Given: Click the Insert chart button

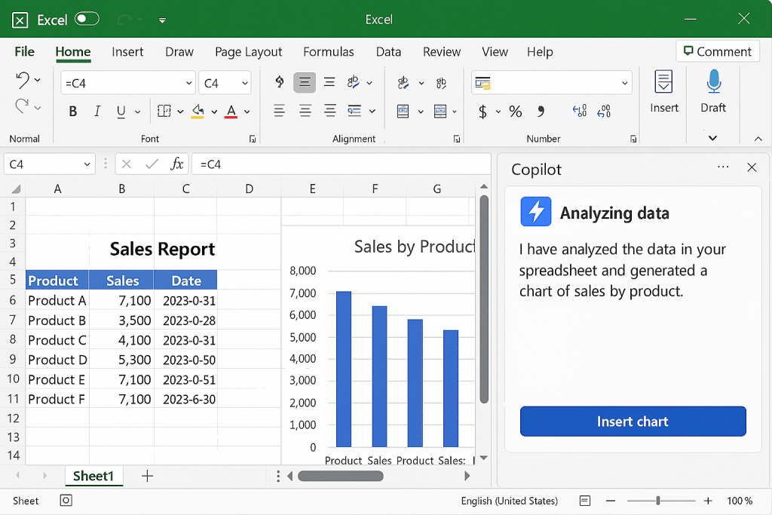Looking at the screenshot, I should 633,422.
